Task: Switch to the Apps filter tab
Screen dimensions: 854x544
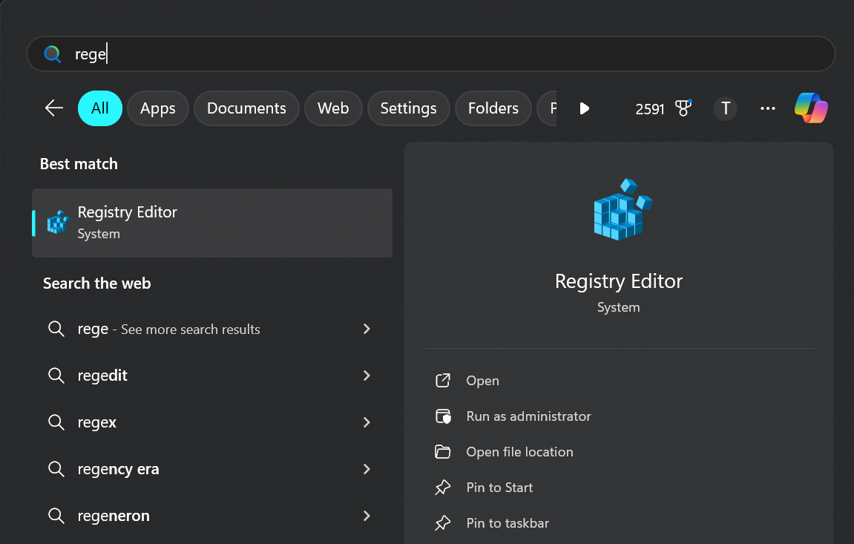Action: pyautogui.click(x=157, y=108)
